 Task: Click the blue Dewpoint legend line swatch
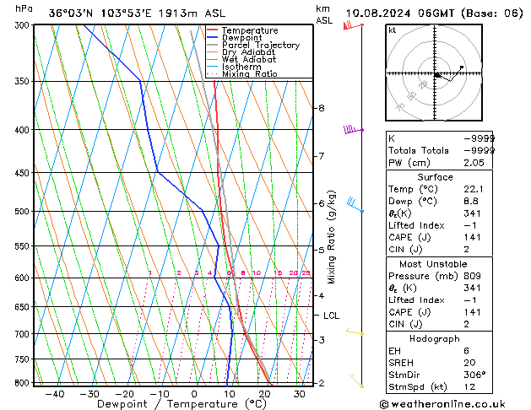pyautogui.click(x=213, y=38)
